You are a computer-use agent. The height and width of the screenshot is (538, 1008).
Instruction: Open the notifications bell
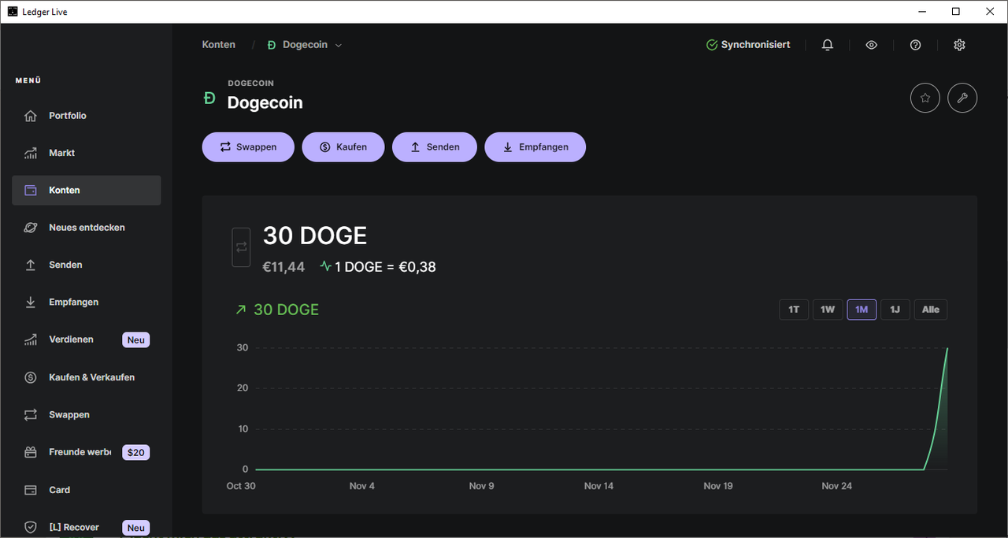coord(827,45)
